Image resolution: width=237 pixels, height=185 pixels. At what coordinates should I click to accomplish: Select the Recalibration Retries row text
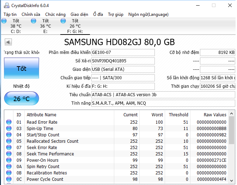click(47, 173)
